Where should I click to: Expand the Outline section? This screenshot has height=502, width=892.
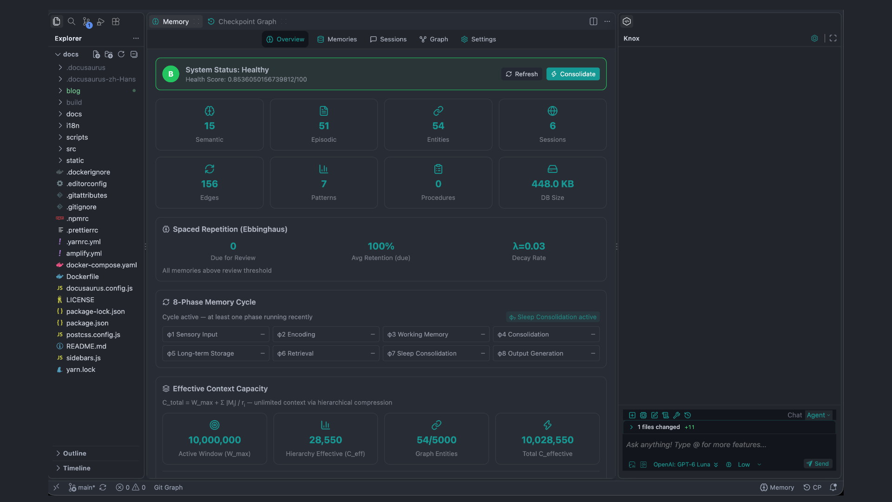(x=97, y=453)
